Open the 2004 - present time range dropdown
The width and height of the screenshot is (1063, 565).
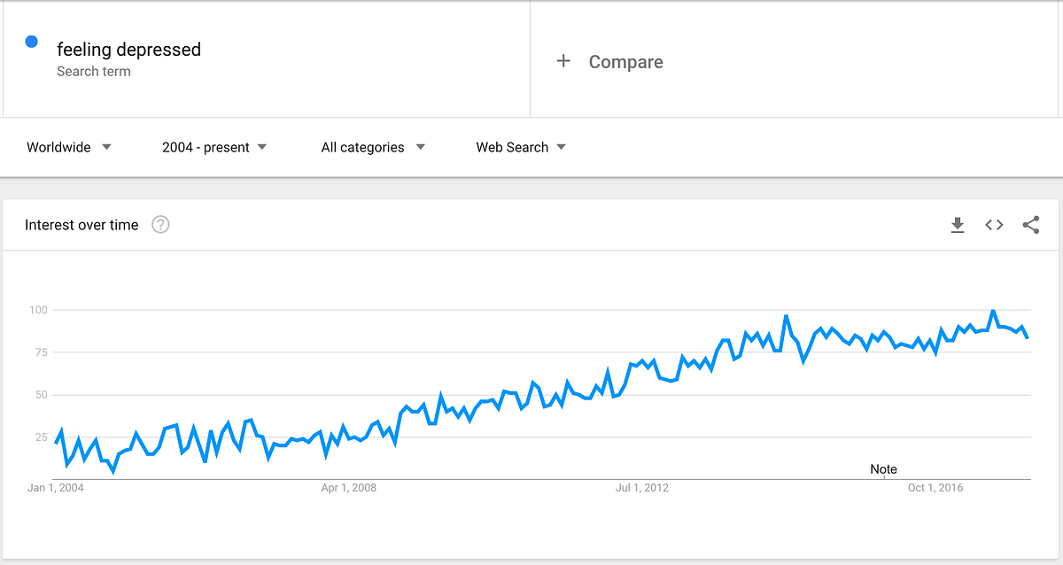[214, 147]
